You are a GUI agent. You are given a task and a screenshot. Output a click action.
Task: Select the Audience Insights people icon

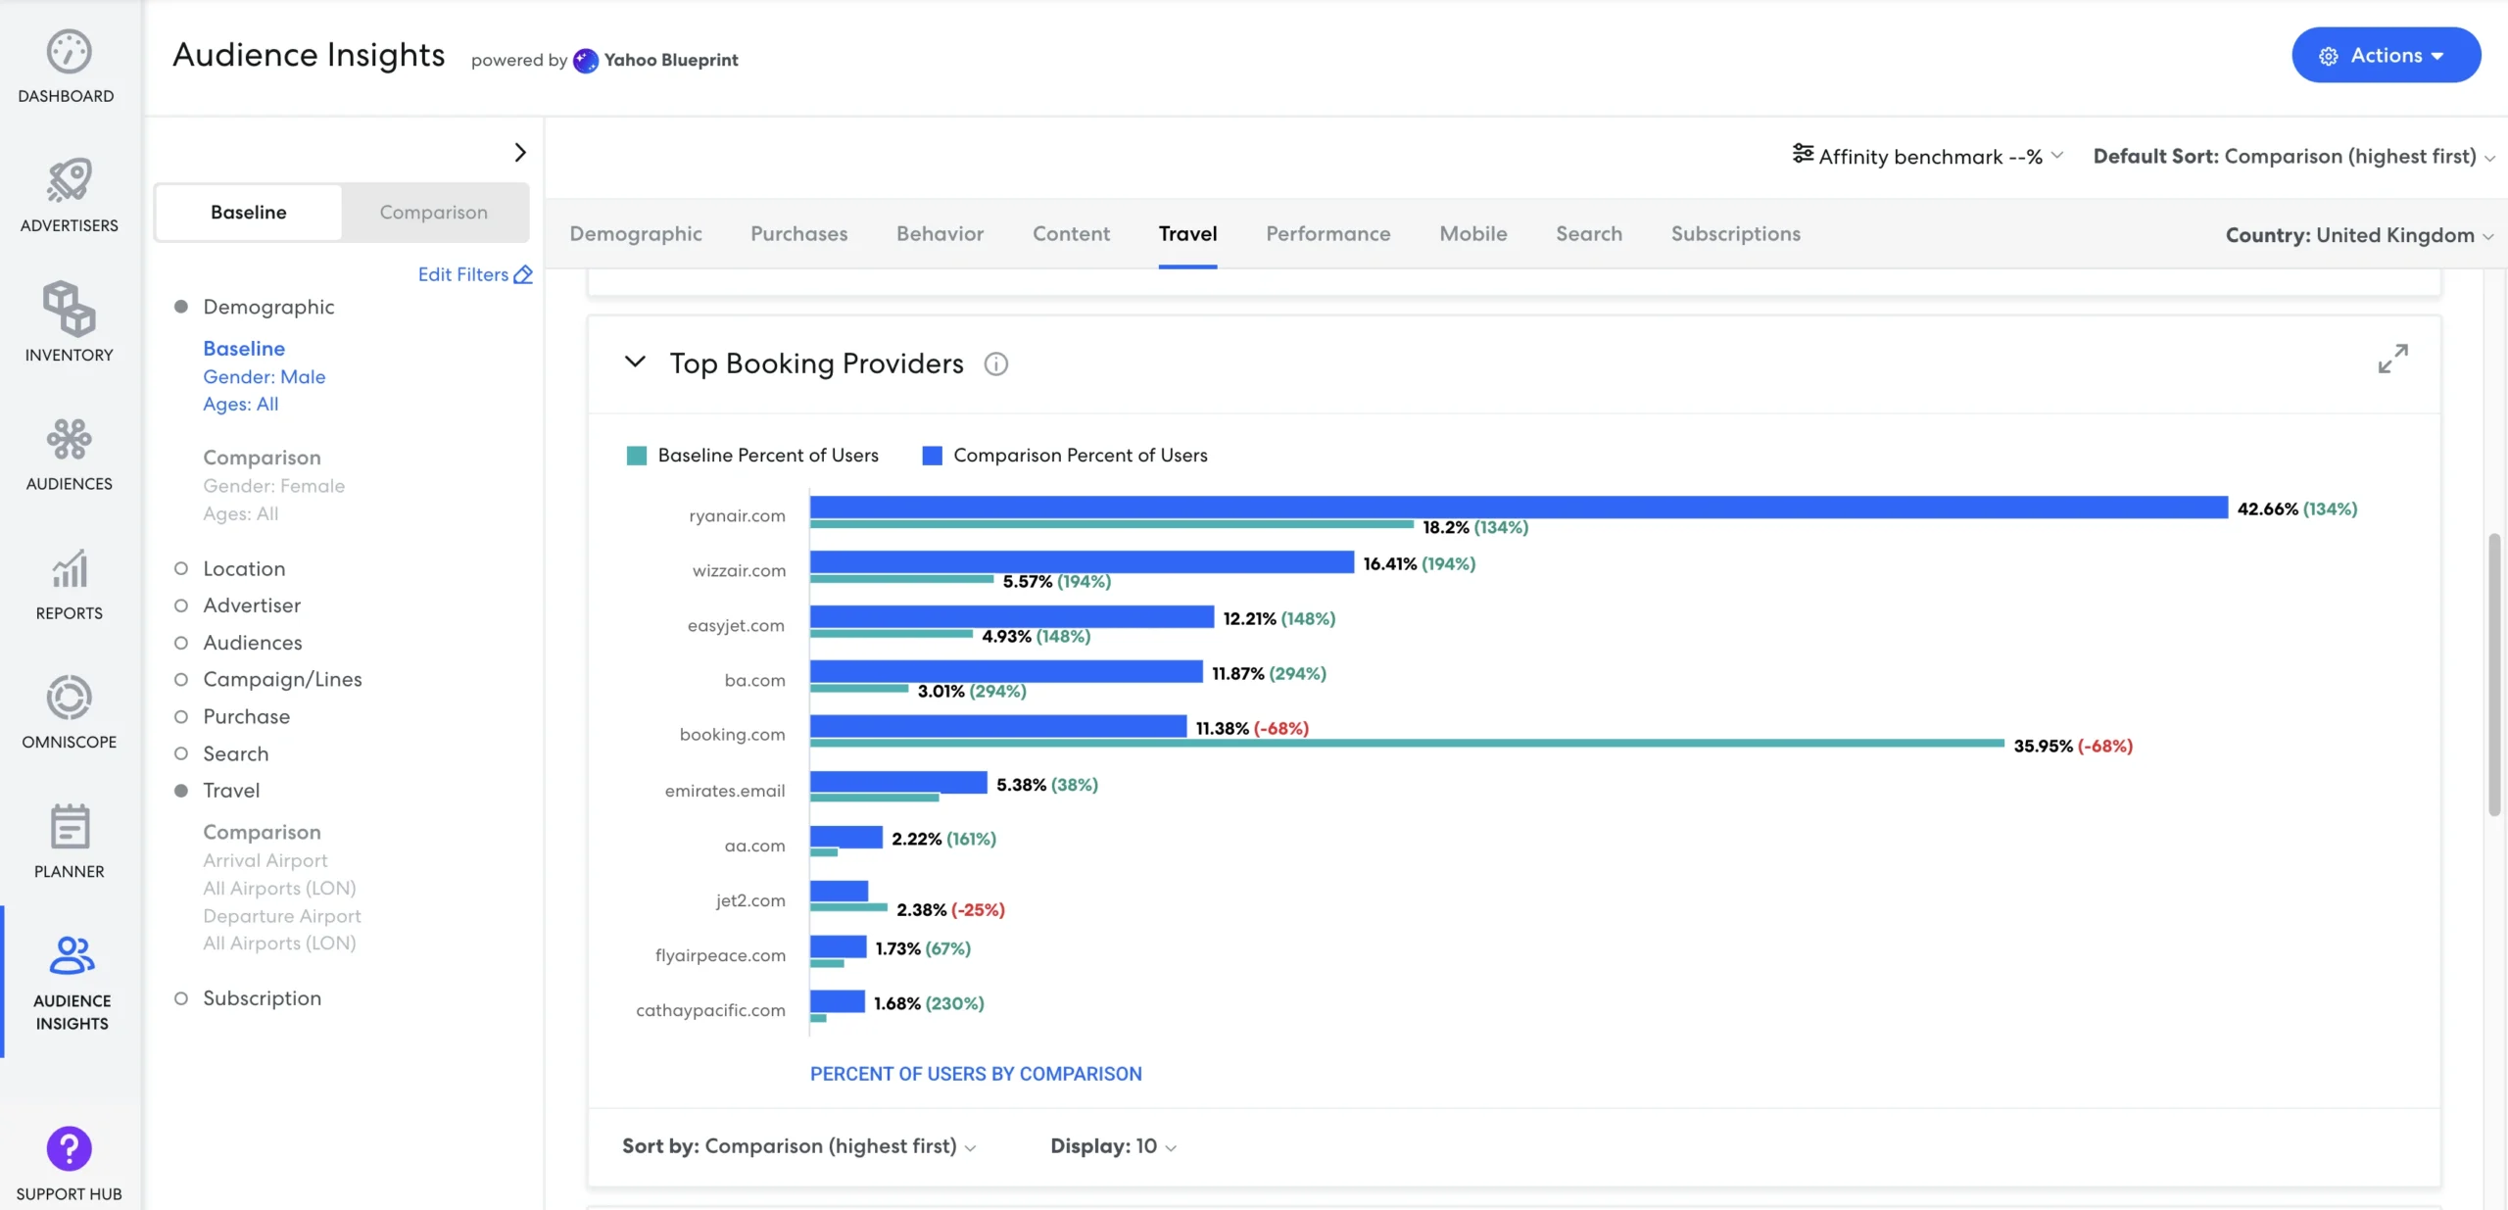72,955
